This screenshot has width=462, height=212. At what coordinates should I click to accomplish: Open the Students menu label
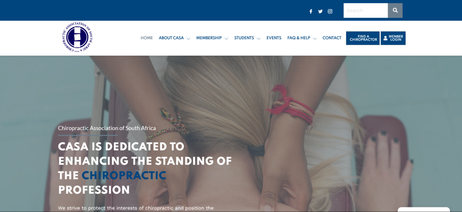click(244, 38)
